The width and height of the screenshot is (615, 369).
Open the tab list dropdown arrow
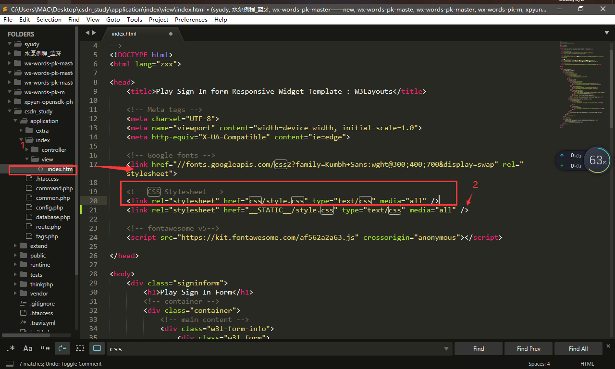point(606,33)
